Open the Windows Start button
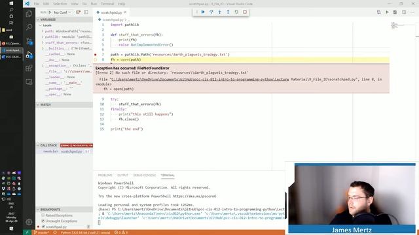 click(11, 3)
